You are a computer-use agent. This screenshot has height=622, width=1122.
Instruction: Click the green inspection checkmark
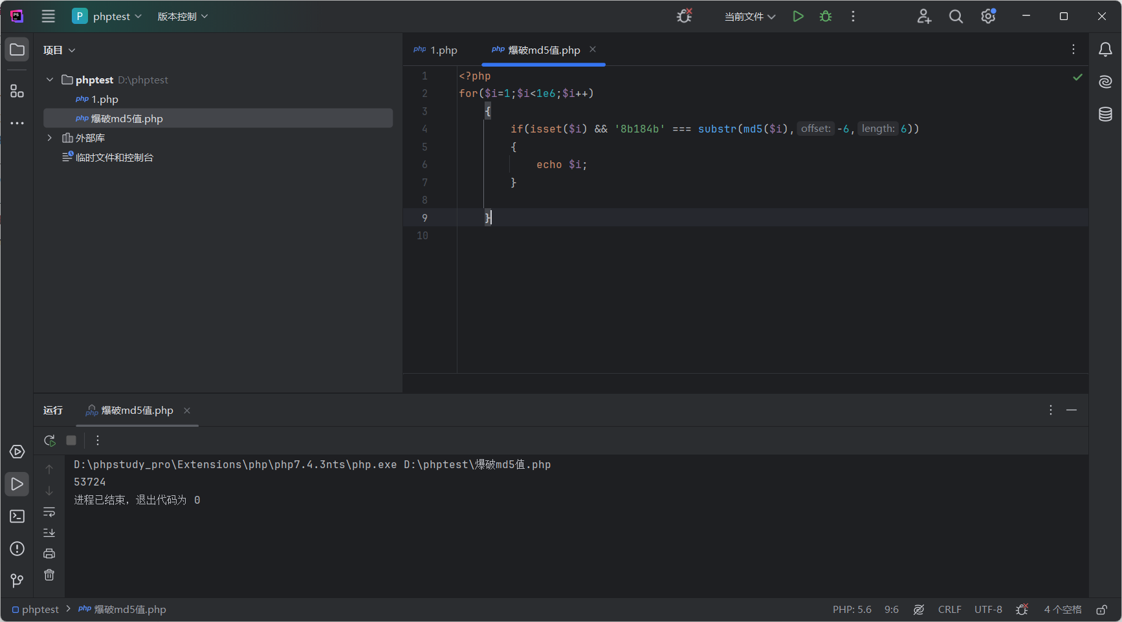point(1077,77)
